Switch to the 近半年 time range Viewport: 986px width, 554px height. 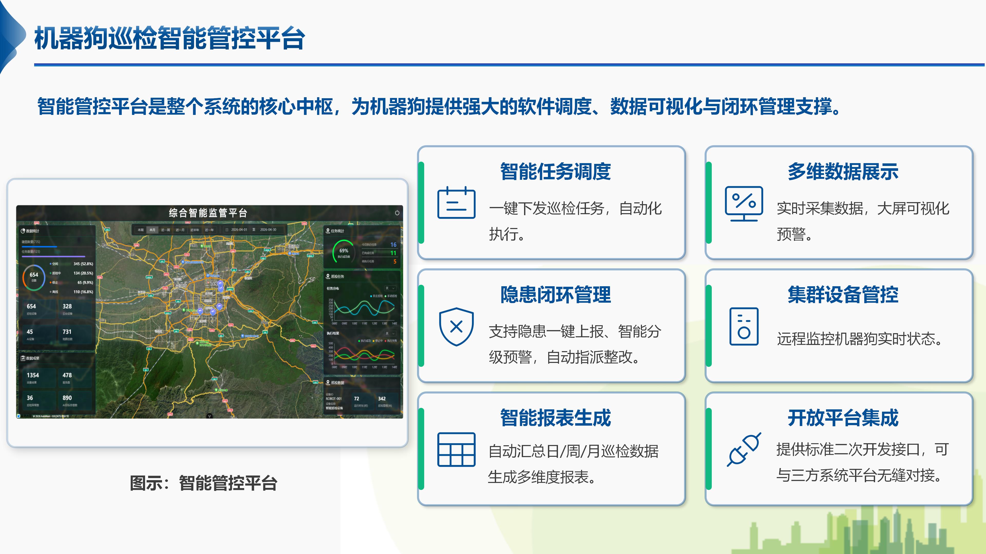coord(194,230)
